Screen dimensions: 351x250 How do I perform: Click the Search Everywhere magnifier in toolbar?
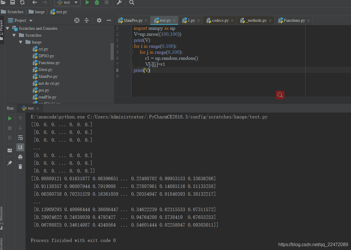(131, 2)
